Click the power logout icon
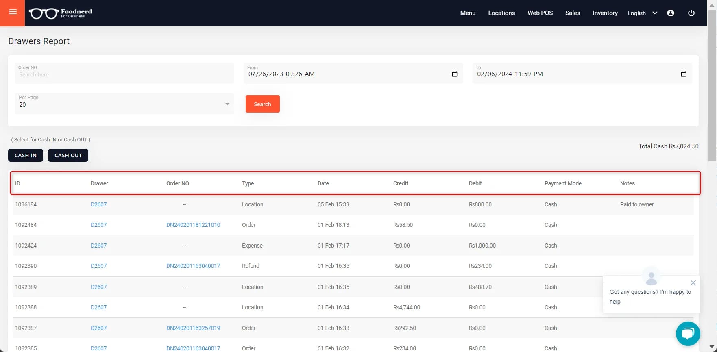Screen dimensions: 717x352 pyautogui.click(x=691, y=13)
